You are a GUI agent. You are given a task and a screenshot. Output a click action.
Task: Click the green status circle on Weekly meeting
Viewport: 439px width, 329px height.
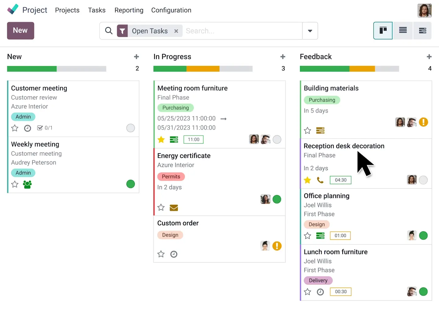(130, 184)
